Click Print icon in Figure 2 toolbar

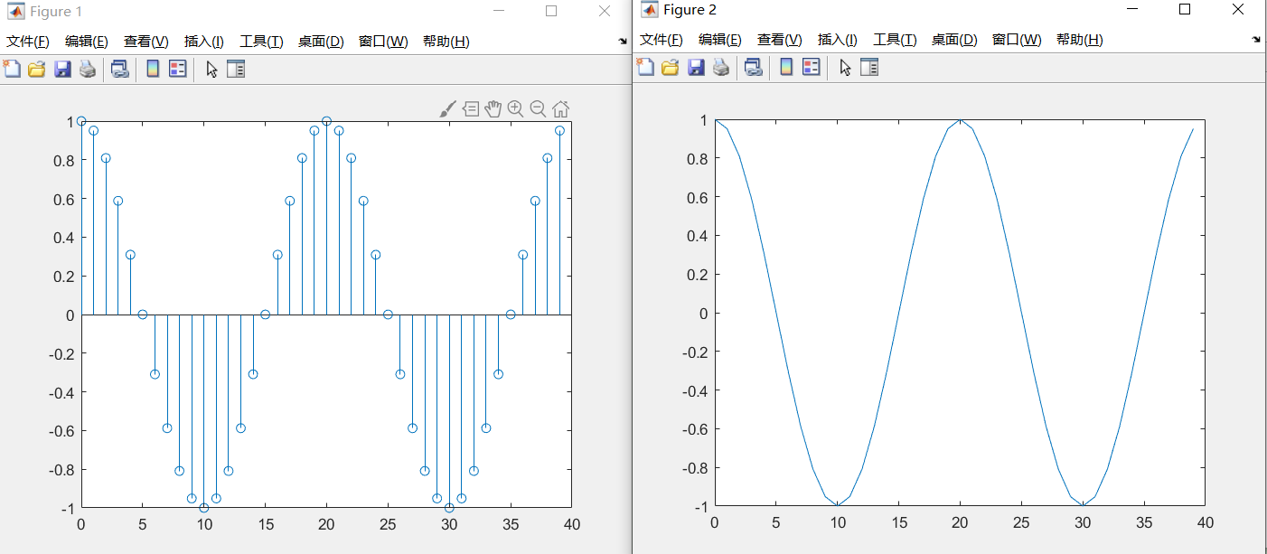click(721, 67)
